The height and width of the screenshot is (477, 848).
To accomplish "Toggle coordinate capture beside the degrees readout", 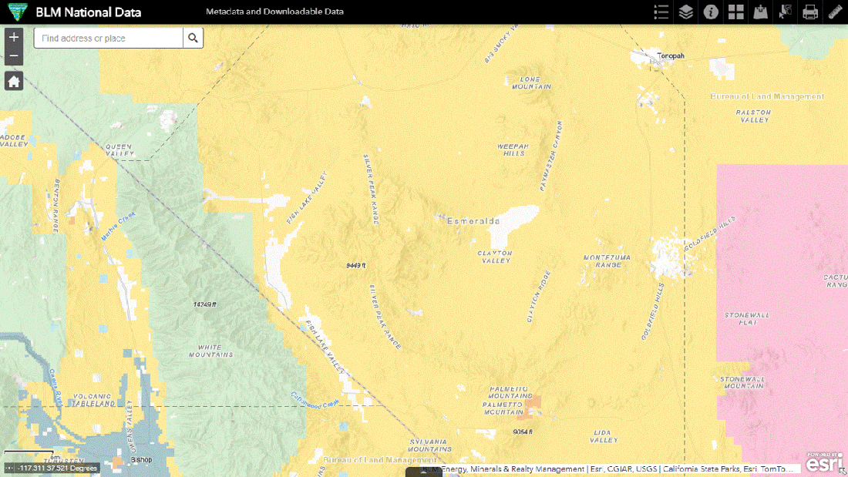I will pos(8,467).
